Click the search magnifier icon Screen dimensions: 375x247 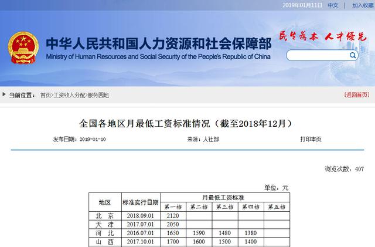pyautogui.click(x=353, y=56)
